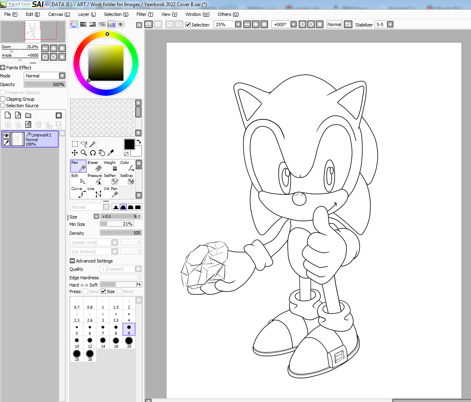This screenshot has width=471, height=402.
Task: Select the Eraser tool
Action: pyautogui.click(x=95, y=166)
